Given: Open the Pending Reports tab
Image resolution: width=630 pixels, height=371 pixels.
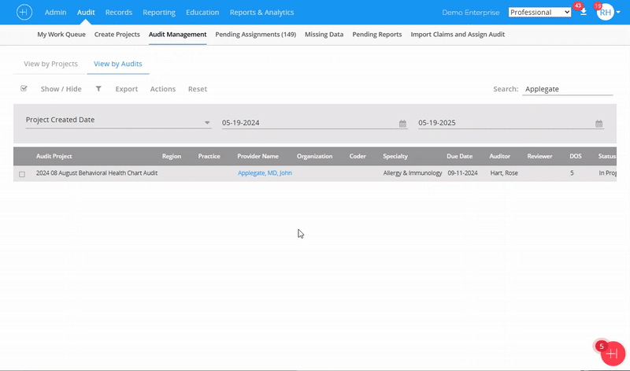Looking at the screenshot, I should [377, 35].
